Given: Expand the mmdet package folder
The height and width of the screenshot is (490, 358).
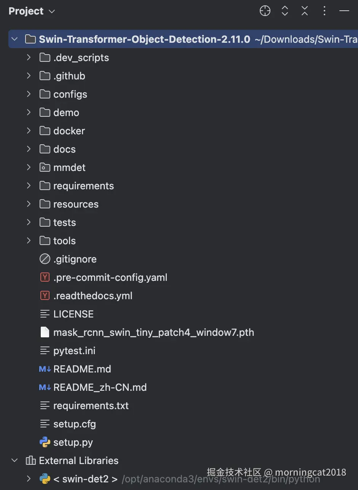Looking at the screenshot, I should click(29, 167).
